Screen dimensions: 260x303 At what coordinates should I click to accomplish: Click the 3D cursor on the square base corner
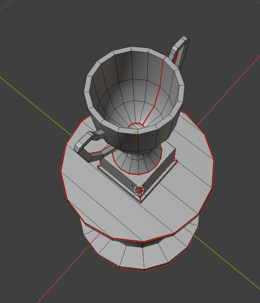(x=139, y=190)
